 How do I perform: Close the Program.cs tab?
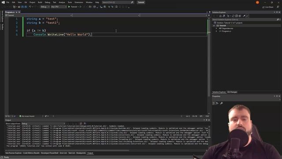19,12
